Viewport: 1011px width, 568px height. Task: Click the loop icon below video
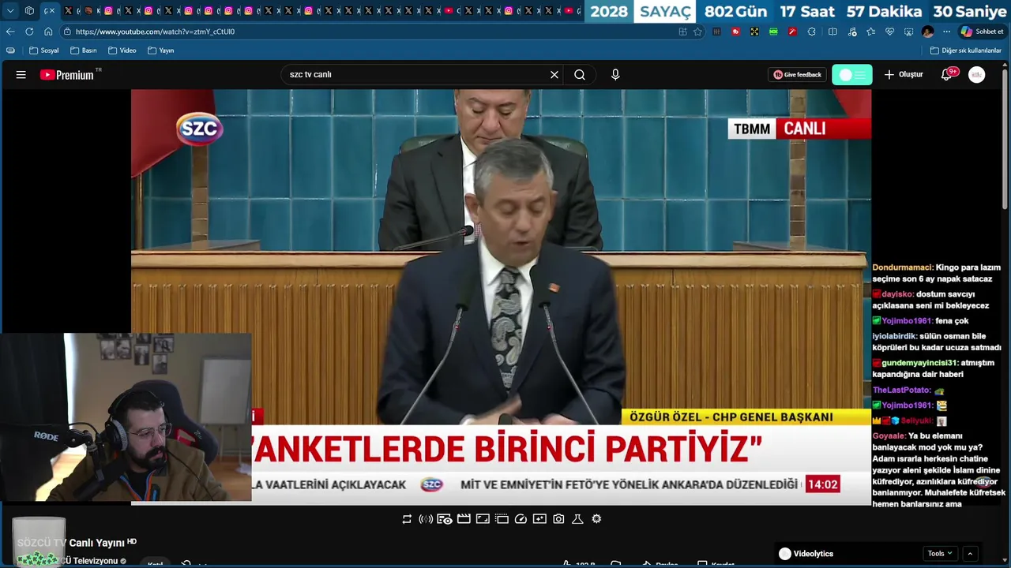pos(407,519)
